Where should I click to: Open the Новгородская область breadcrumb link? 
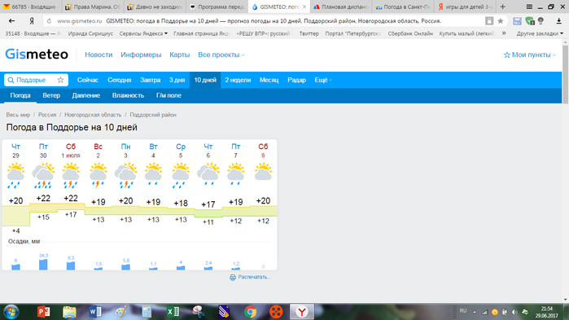coord(93,115)
